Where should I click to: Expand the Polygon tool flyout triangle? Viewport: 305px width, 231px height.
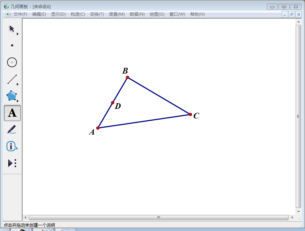point(18,101)
